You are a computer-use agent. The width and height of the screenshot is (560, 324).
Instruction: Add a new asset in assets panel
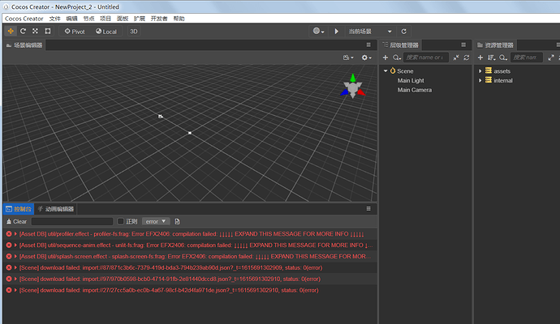pos(480,58)
